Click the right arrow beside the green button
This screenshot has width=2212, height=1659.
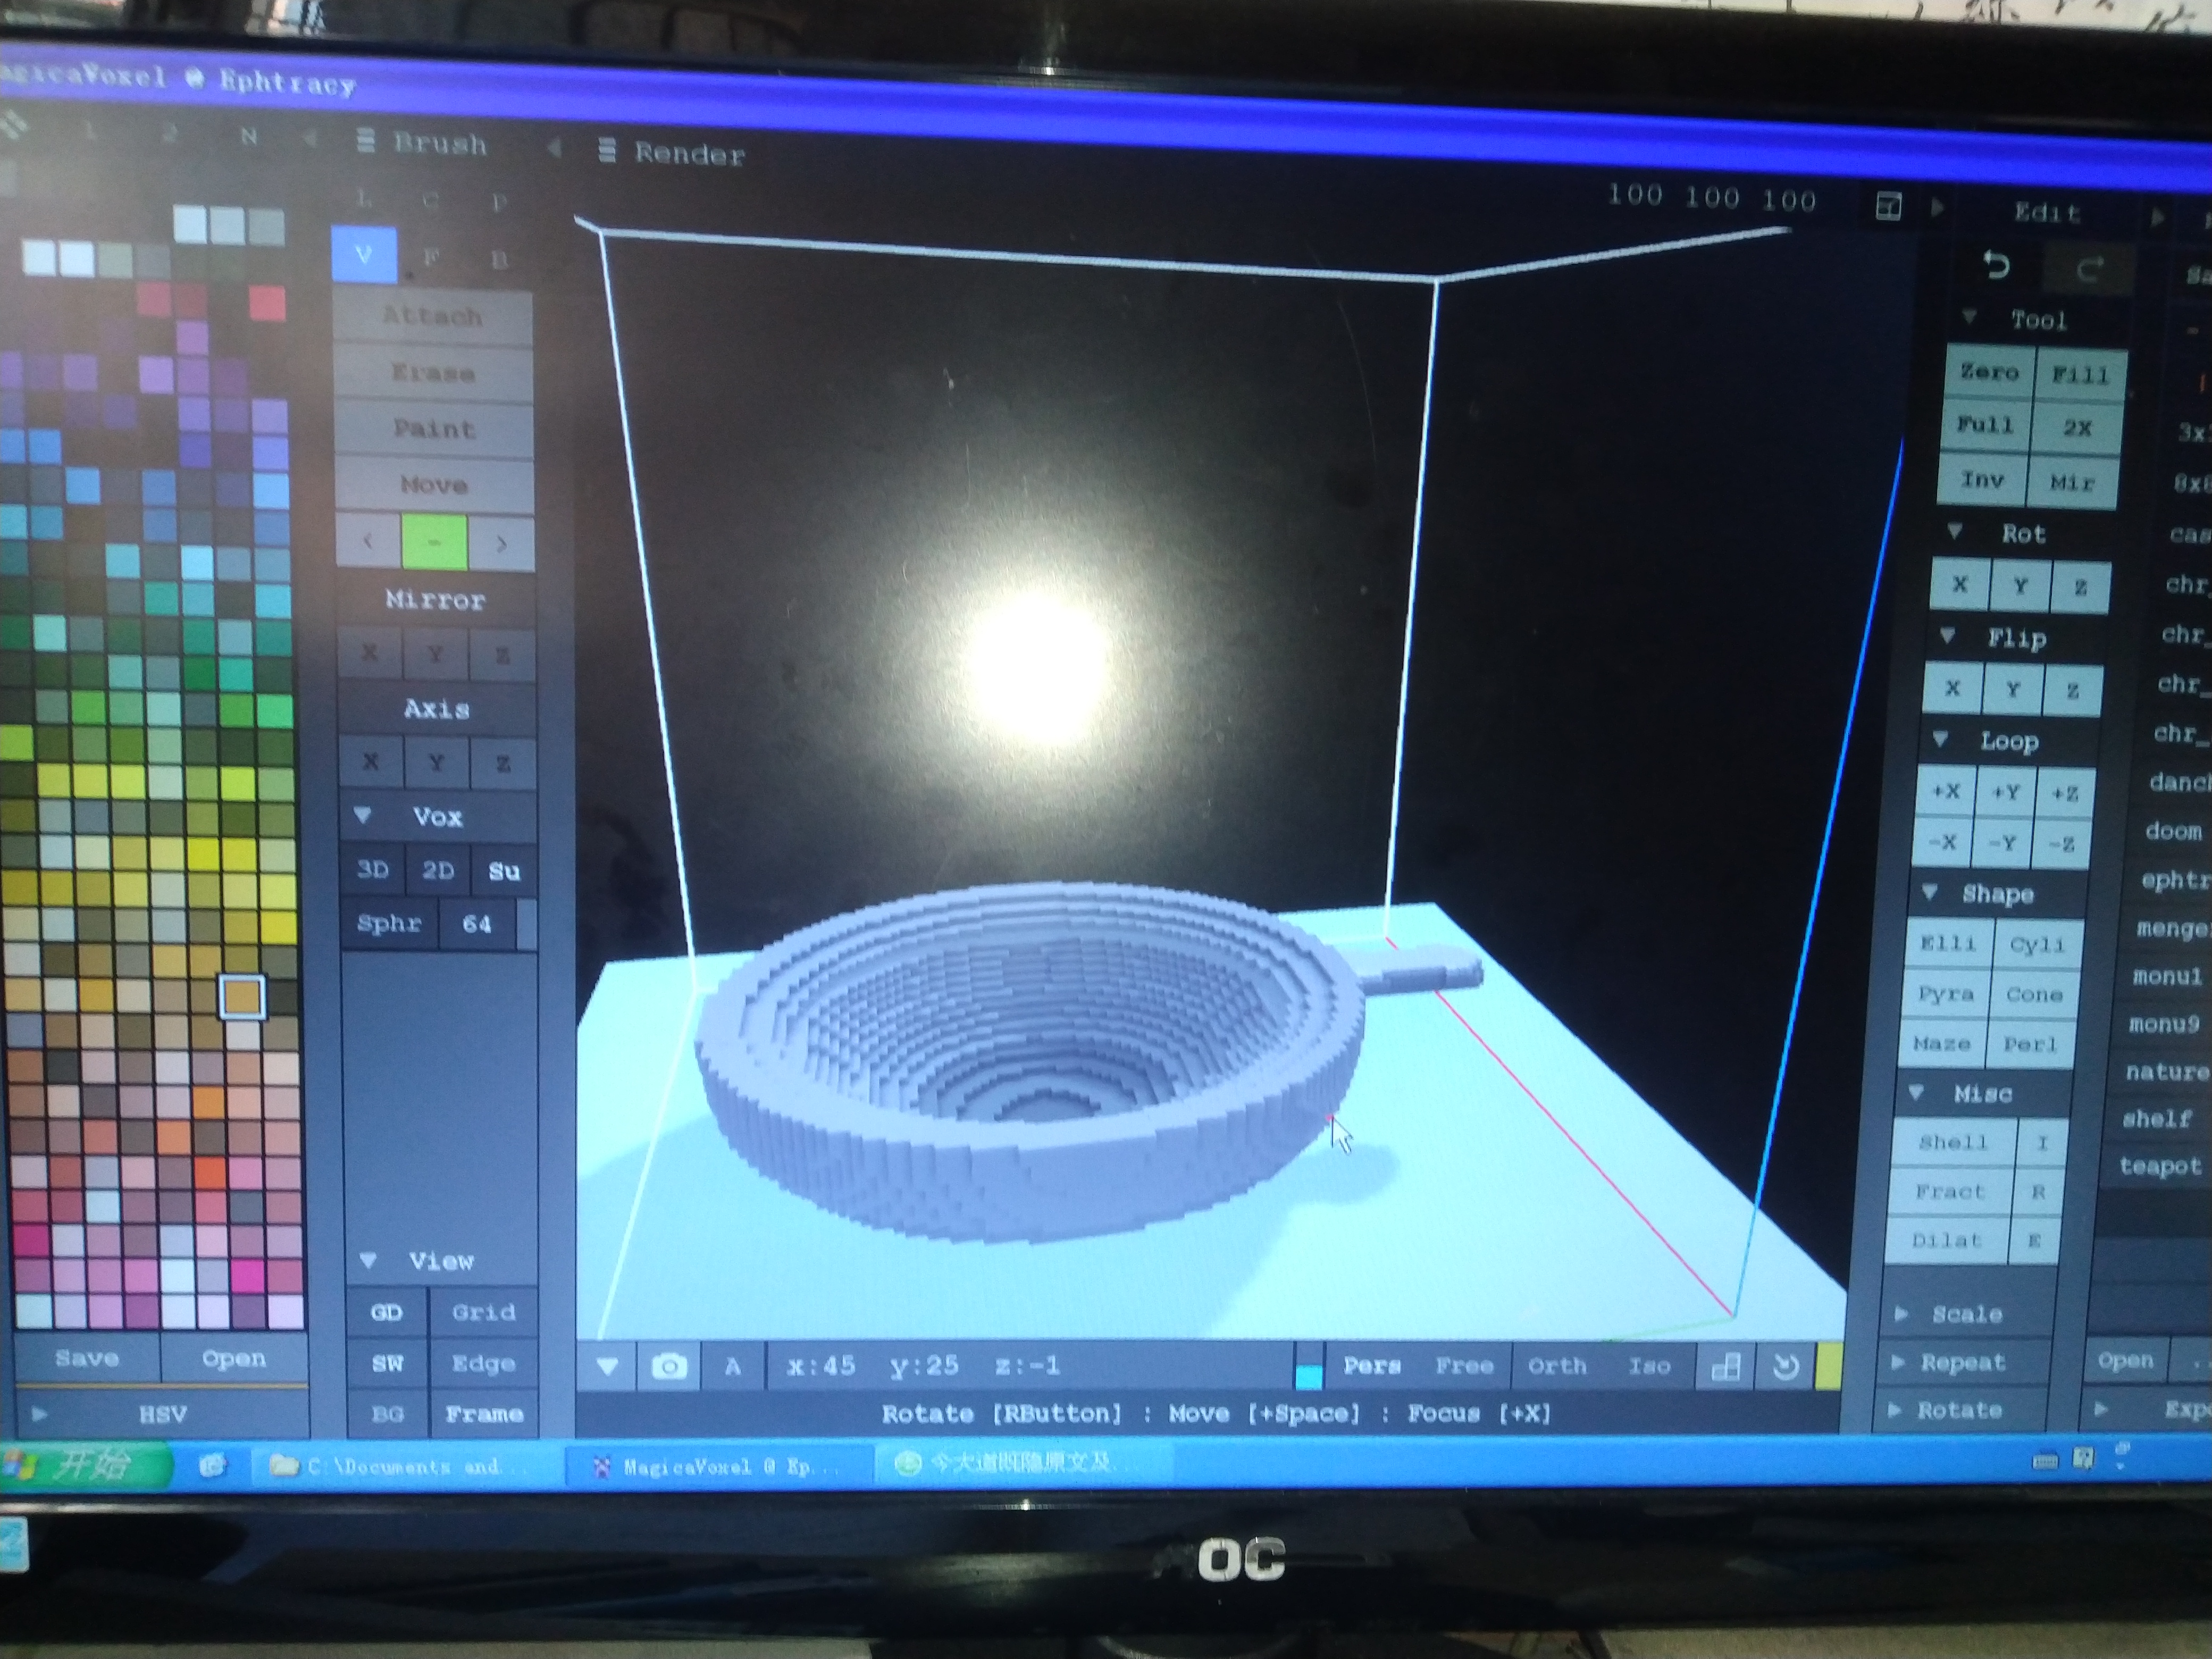tap(501, 543)
